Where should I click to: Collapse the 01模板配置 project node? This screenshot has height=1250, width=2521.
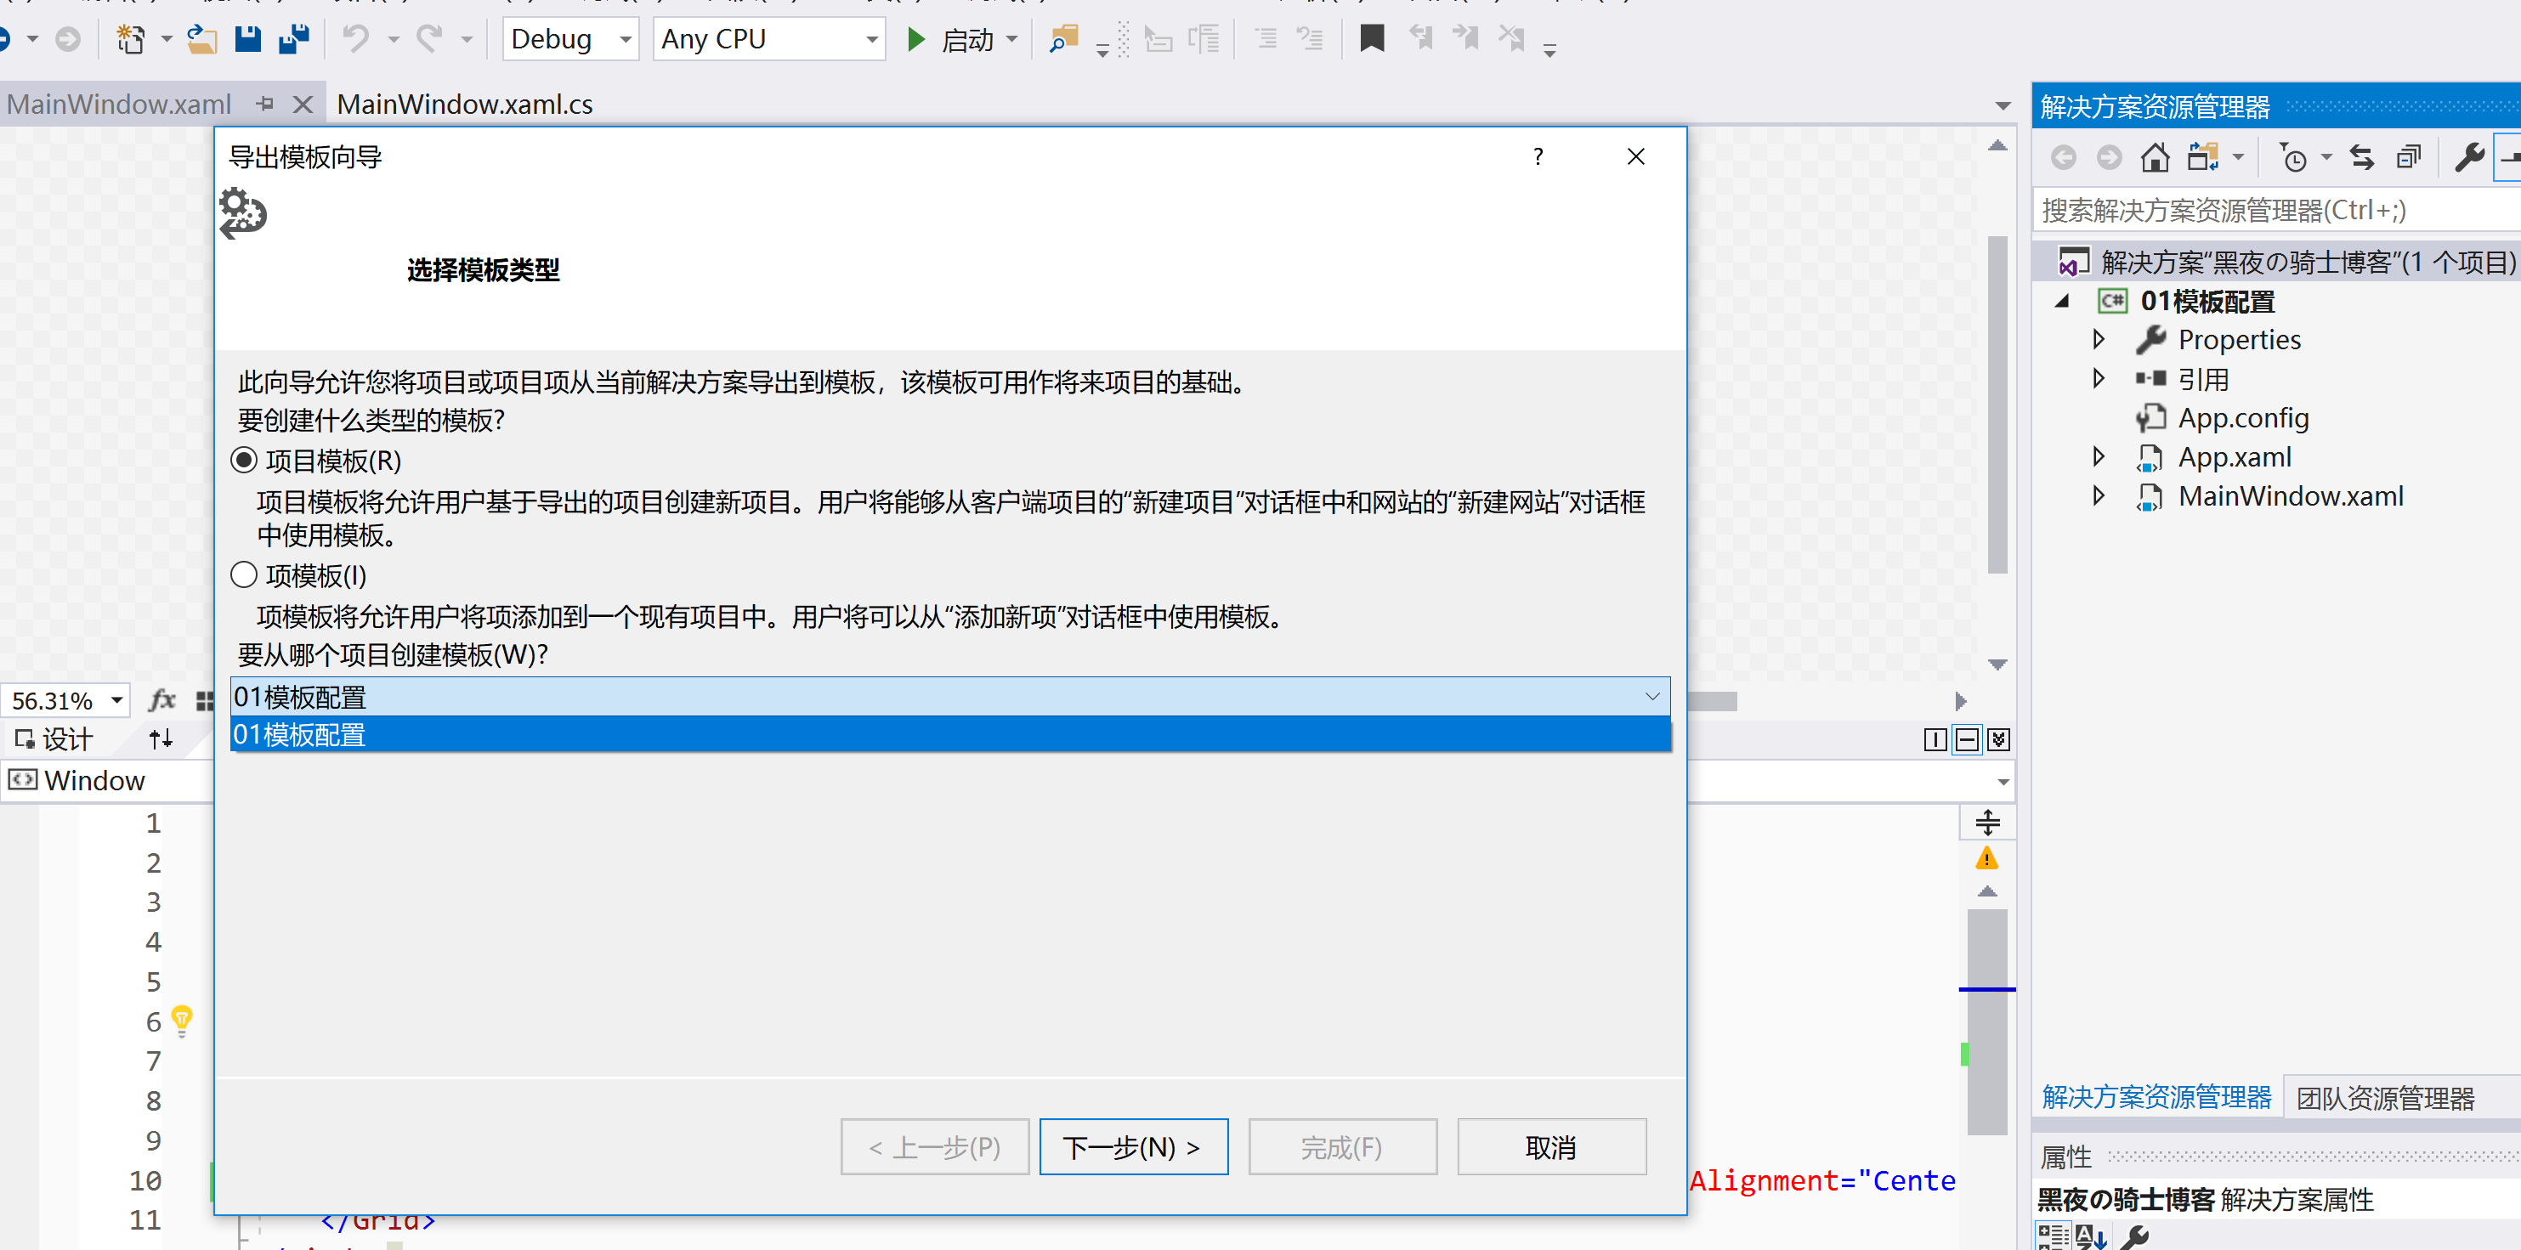(x=2062, y=302)
